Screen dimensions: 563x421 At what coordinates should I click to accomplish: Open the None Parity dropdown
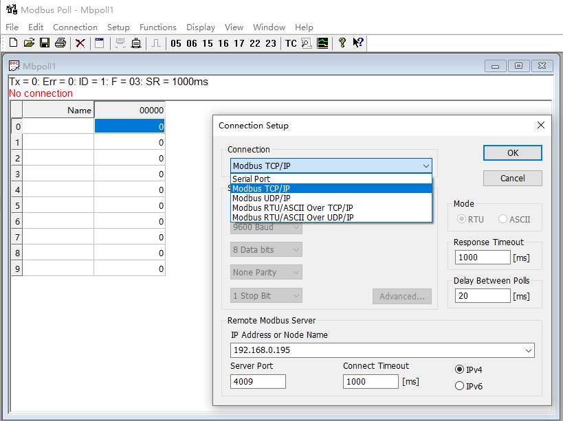[266, 272]
